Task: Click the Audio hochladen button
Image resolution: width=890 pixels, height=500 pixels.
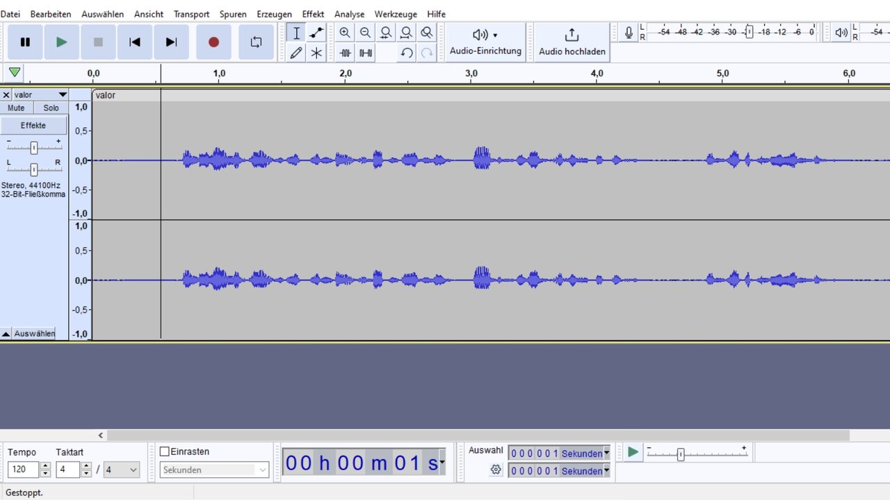Action: tap(572, 42)
